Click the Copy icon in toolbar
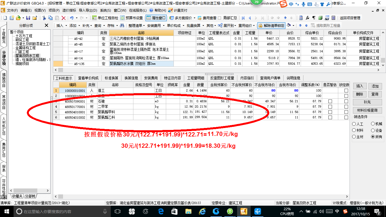The image size is (386, 217). click(51, 18)
